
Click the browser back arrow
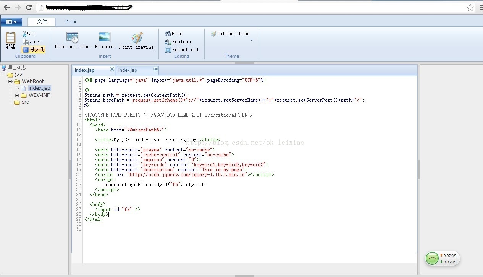(x=6, y=7)
